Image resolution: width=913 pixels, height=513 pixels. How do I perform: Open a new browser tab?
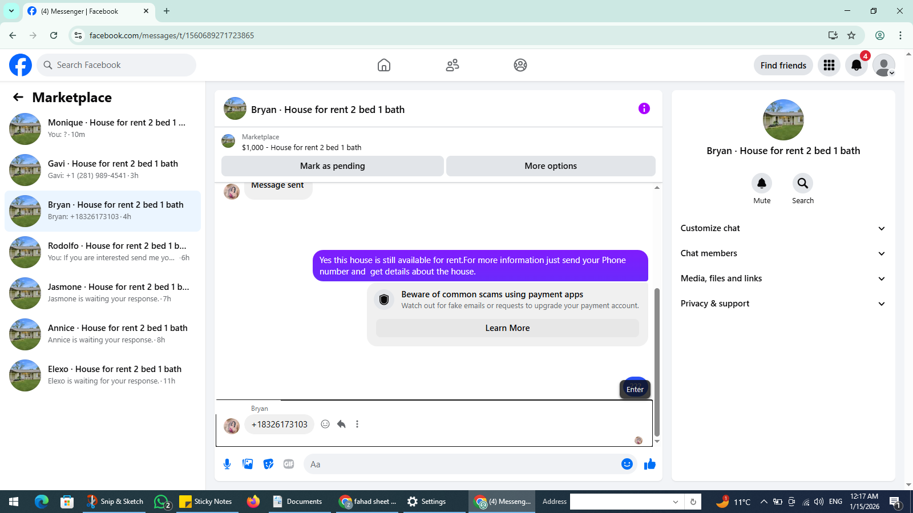tap(167, 11)
